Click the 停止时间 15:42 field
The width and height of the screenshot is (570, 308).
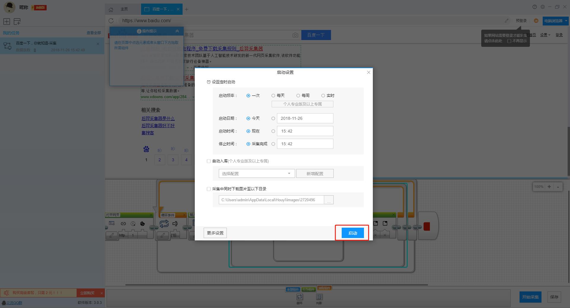pos(305,144)
